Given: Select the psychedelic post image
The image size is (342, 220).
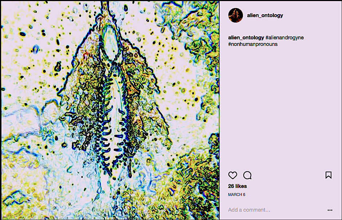Looking at the screenshot, I should 110,110.
